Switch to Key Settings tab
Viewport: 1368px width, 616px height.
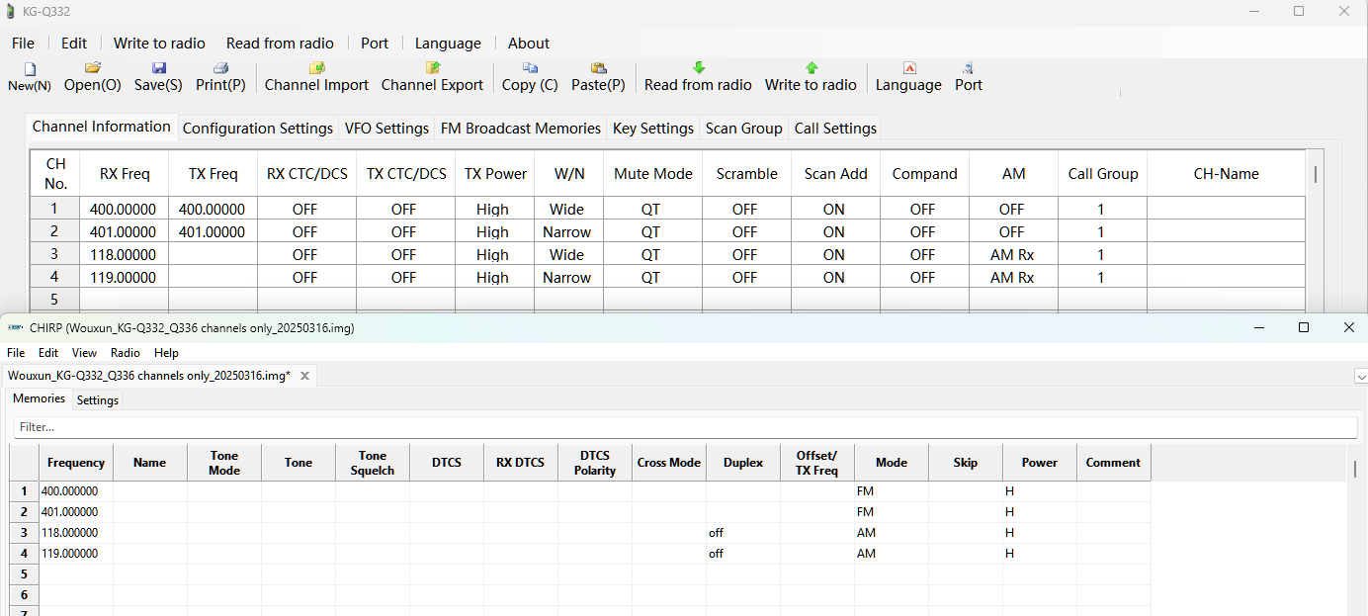tap(653, 129)
